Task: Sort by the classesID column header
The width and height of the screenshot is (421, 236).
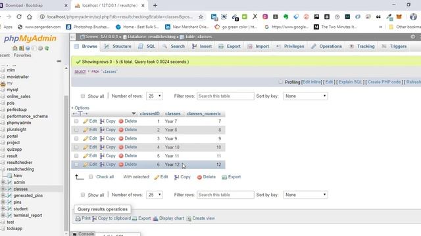Action: (x=149, y=113)
